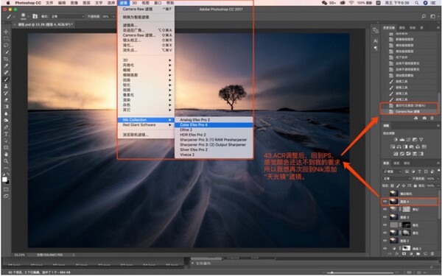Open layer filter 类型 dropdown
The image size is (442, 276).
point(392,171)
